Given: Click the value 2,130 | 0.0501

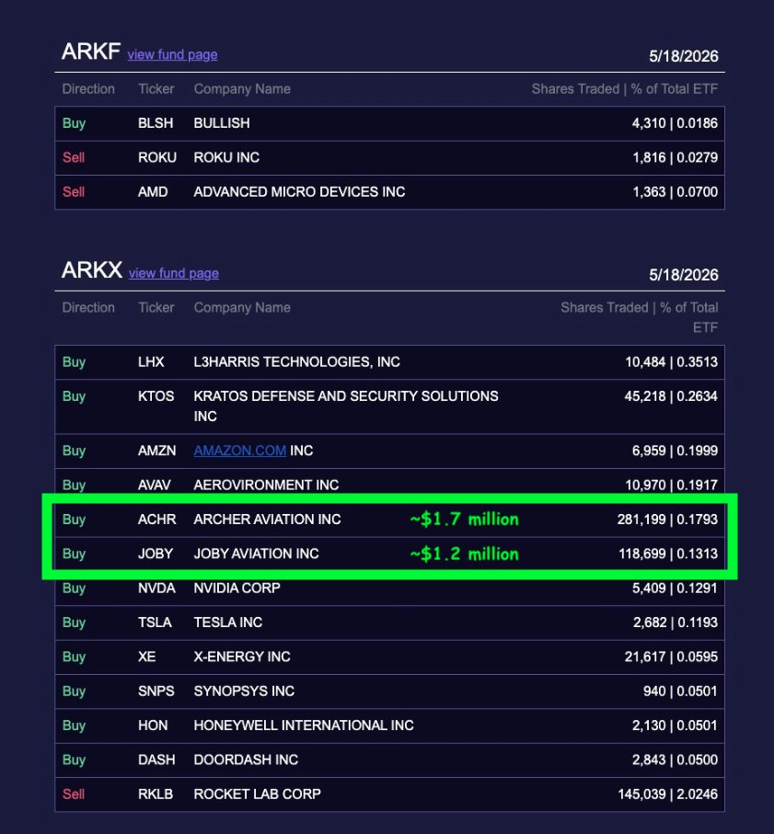Looking at the screenshot, I should 675,725.
